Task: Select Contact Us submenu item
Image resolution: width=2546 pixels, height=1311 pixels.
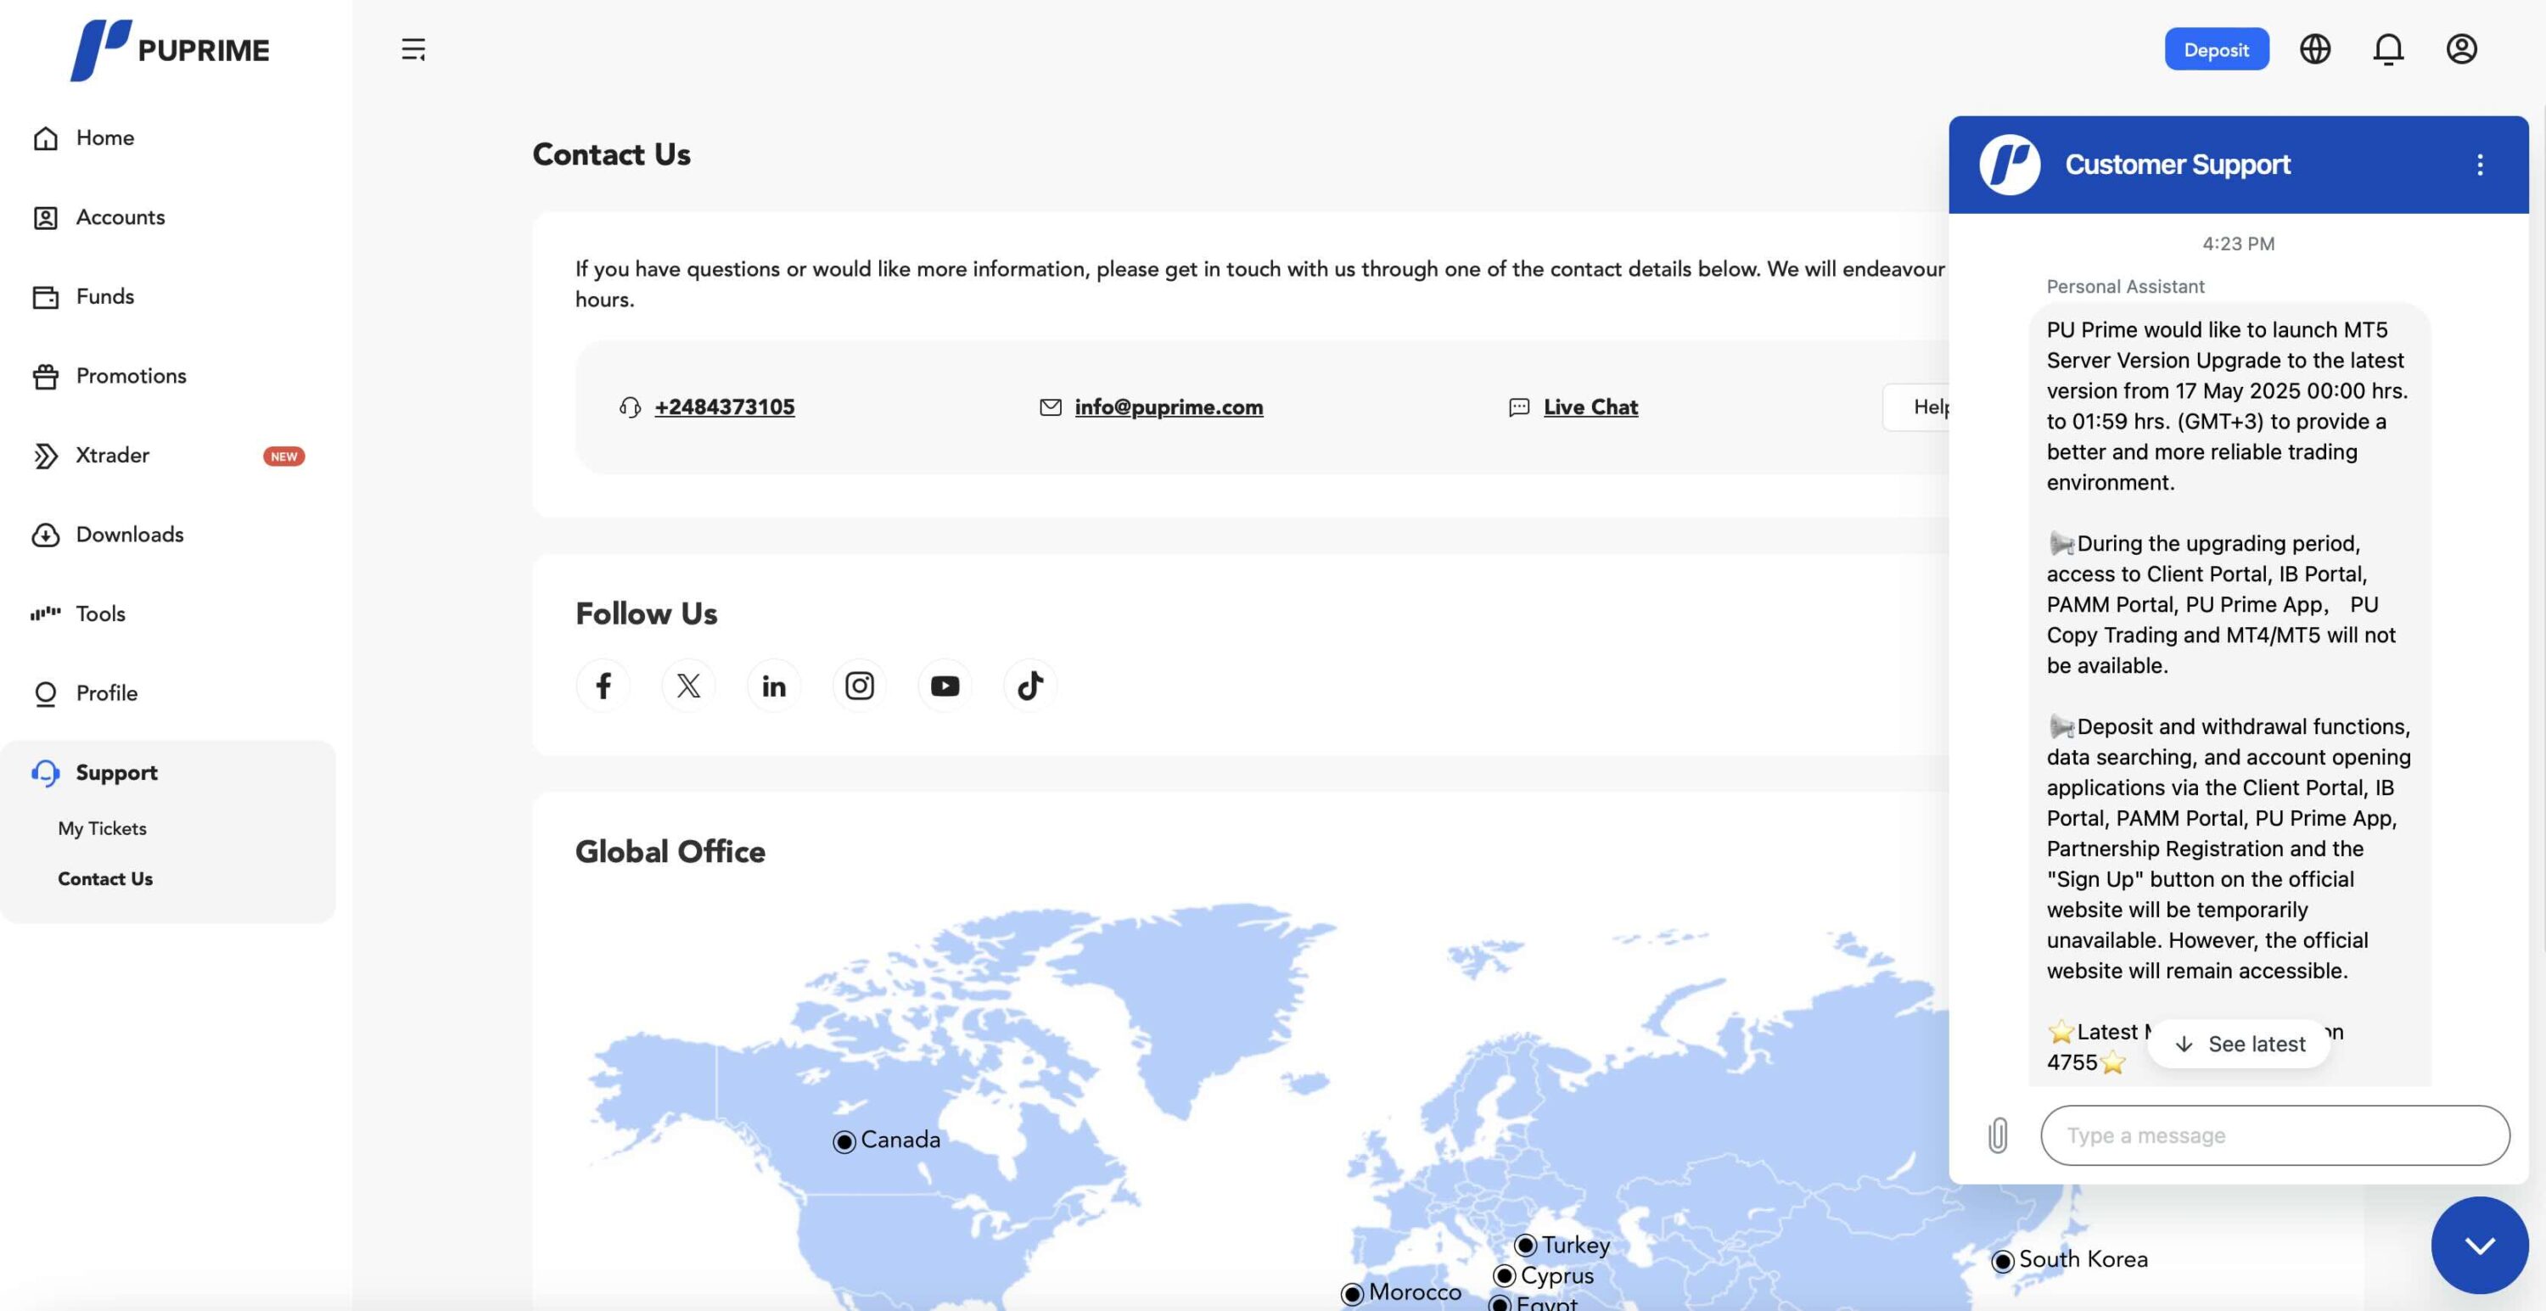Action: (104, 878)
